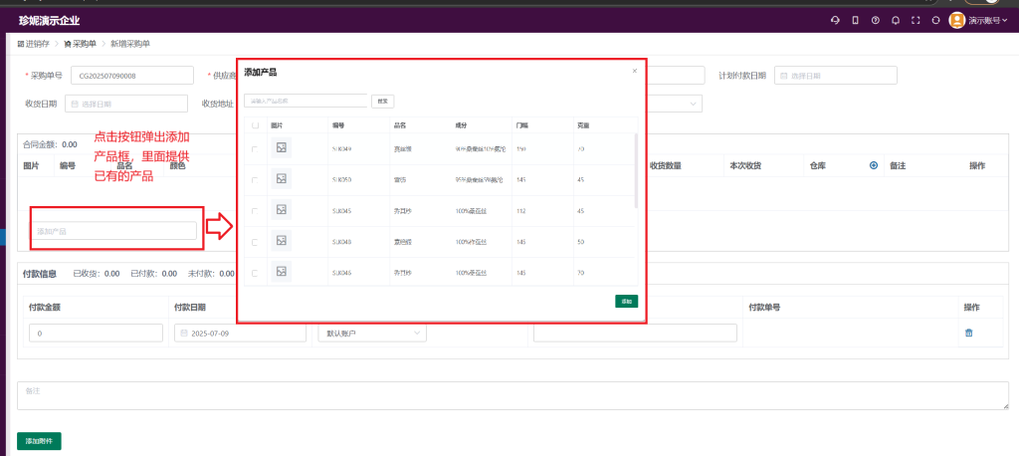Viewport: 1019px width, 456px height.
Task: Click the green 添加附件 button
Action: point(39,440)
